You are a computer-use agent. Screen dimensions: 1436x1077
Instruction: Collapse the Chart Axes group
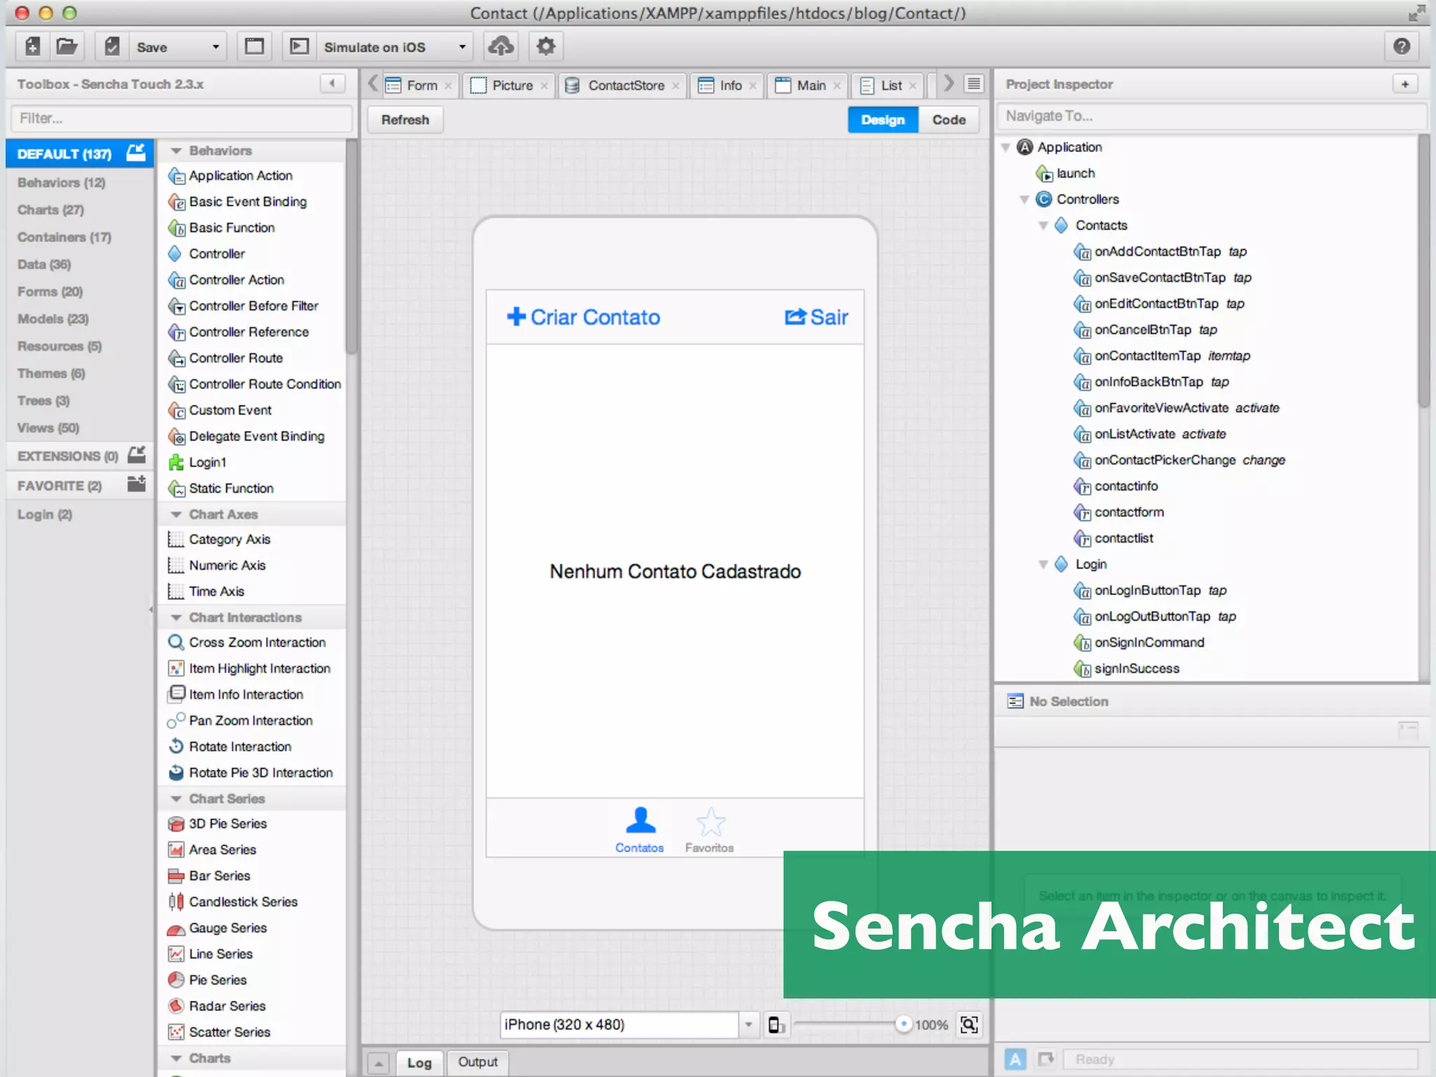pyautogui.click(x=176, y=515)
